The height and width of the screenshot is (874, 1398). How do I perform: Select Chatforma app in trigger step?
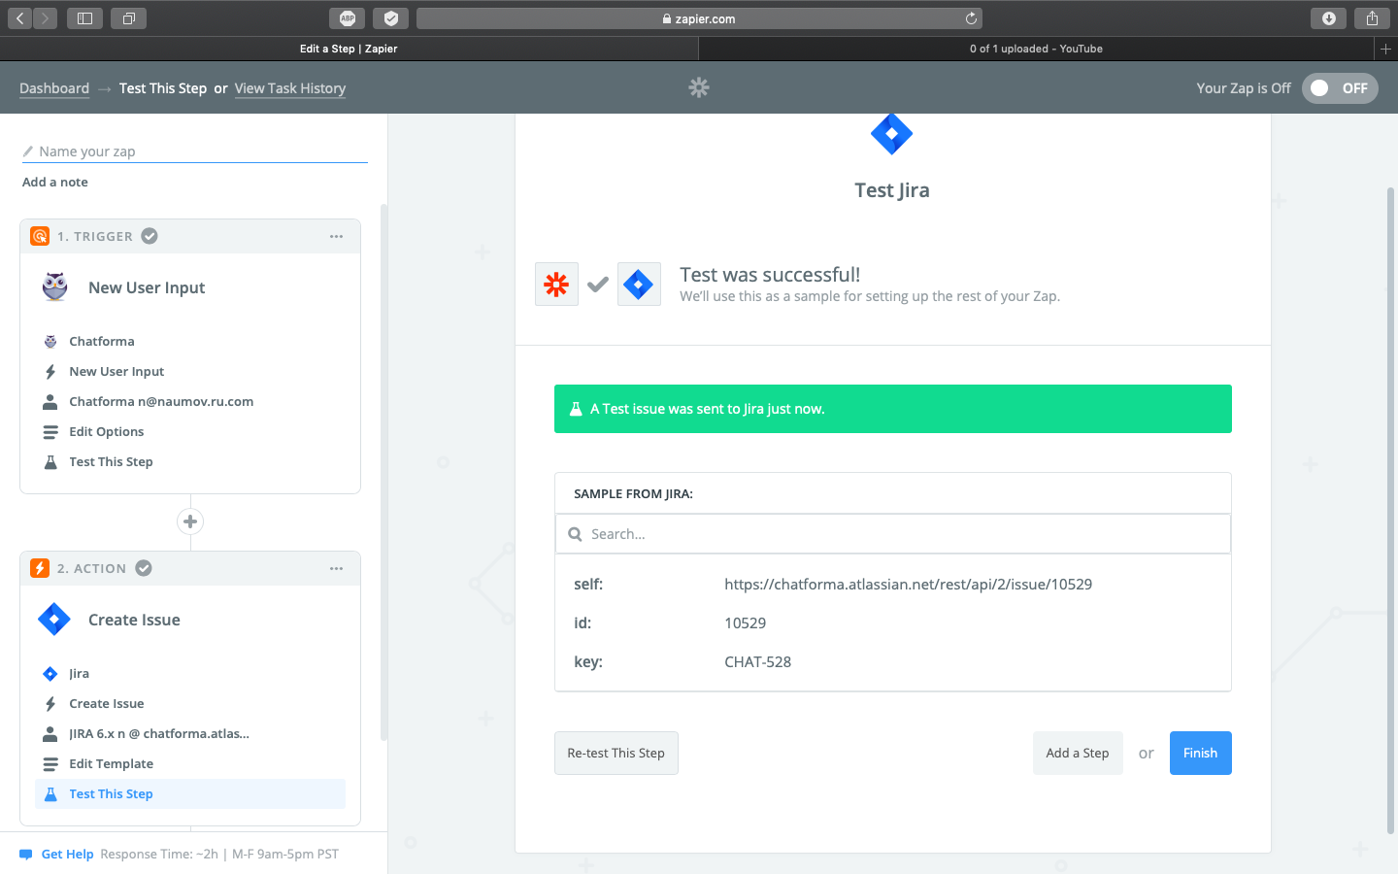coord(190,341)
